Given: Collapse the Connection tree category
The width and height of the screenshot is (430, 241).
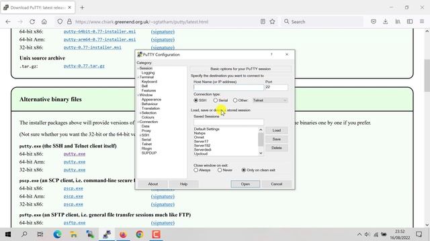Looking at the screenshot, I should [138, 122].
